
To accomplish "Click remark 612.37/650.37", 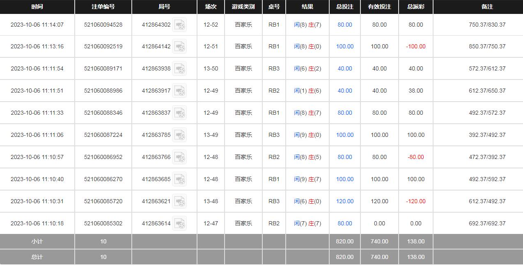I will (x=487, y=91).
